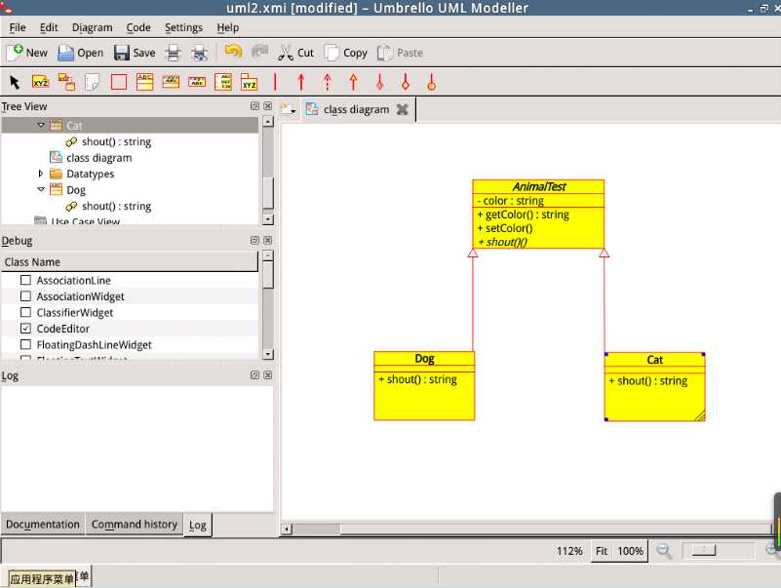781x588 pixels.
Task: Open the new diagram tab dropdown
Action: (289, 109)
